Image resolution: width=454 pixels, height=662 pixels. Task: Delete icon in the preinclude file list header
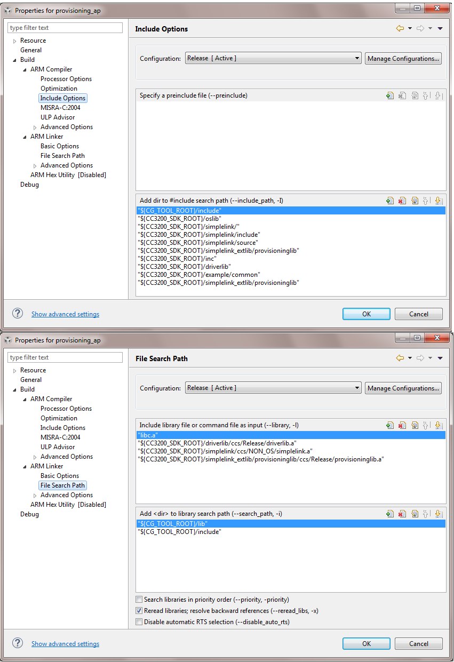pos(402,96)
